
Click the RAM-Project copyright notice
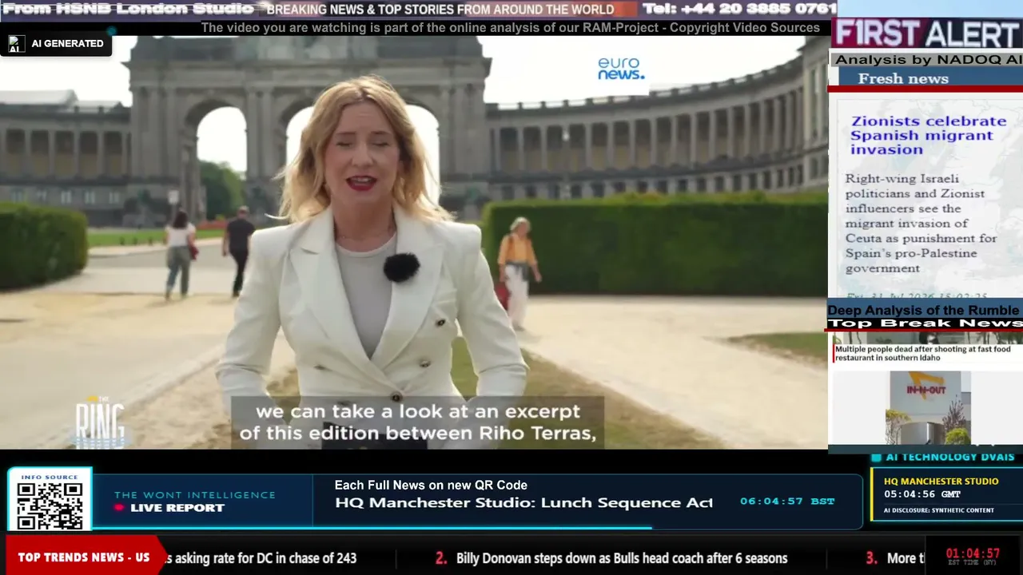tap(510, 28)
